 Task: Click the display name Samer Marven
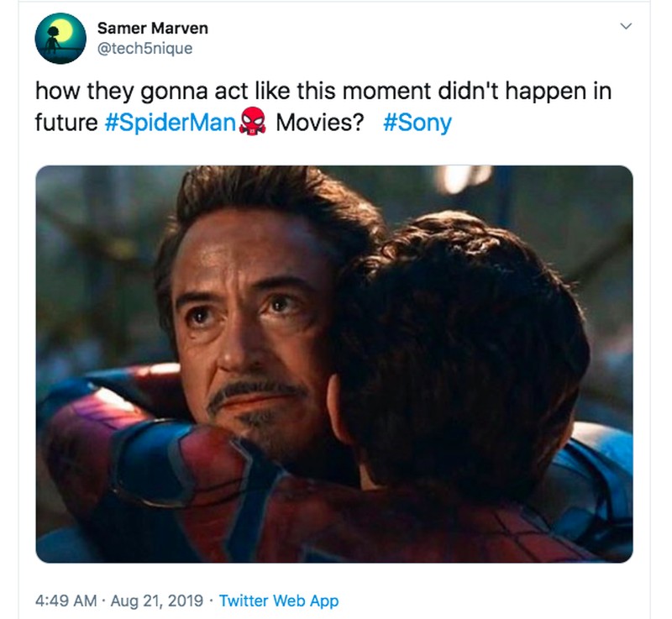(153, 29)
